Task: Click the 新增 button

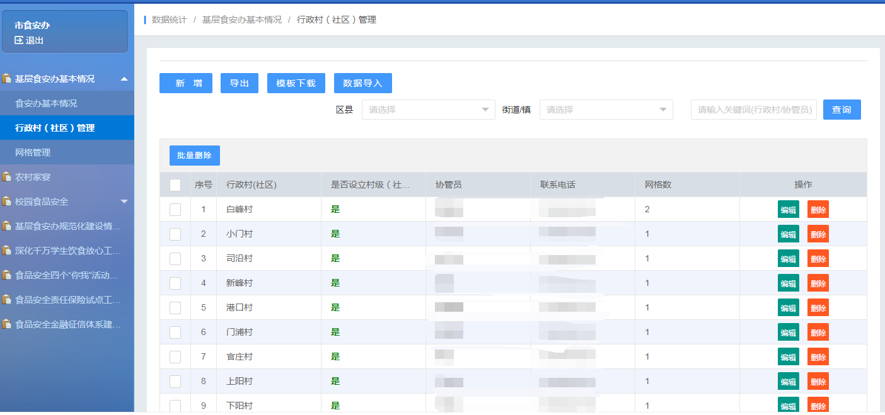Action: 186,83
